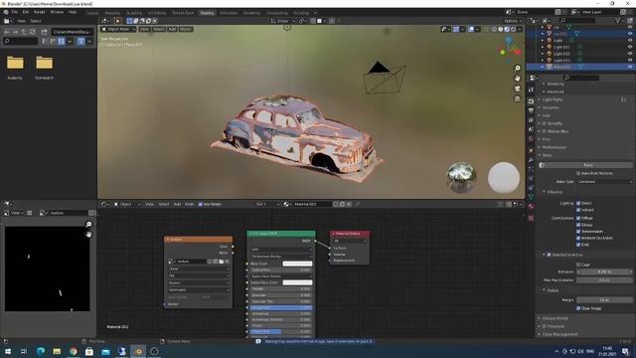Toggle the Selected to Active checkbox
Viewport: 636px width, 358px height.
coord(549,255)
